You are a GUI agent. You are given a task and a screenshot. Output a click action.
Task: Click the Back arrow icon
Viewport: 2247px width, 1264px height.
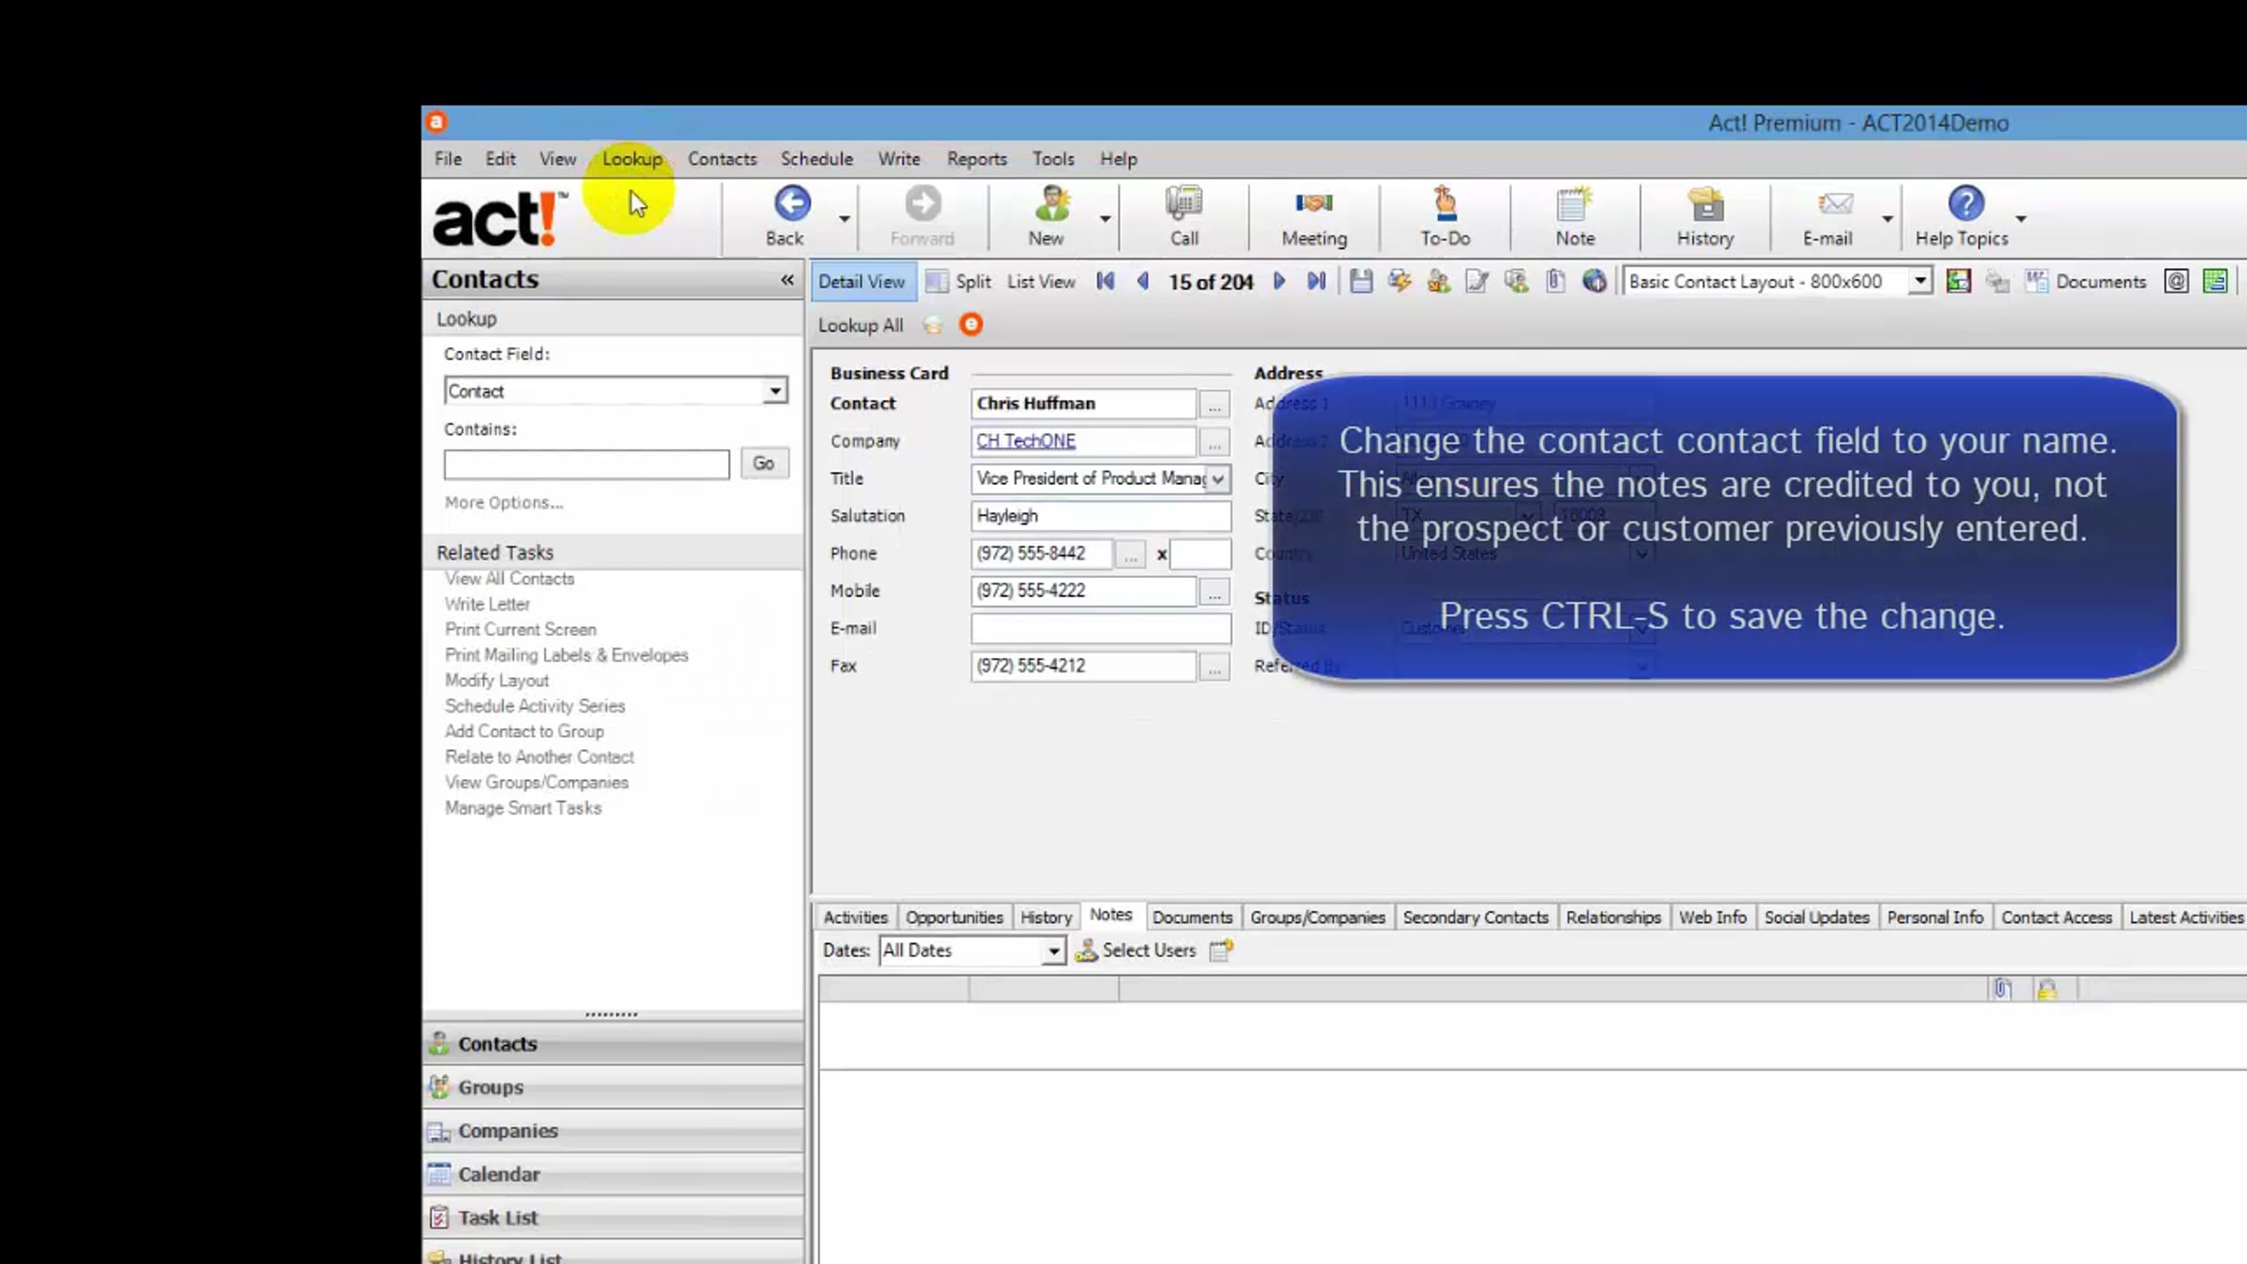click(x=792, y=203)
